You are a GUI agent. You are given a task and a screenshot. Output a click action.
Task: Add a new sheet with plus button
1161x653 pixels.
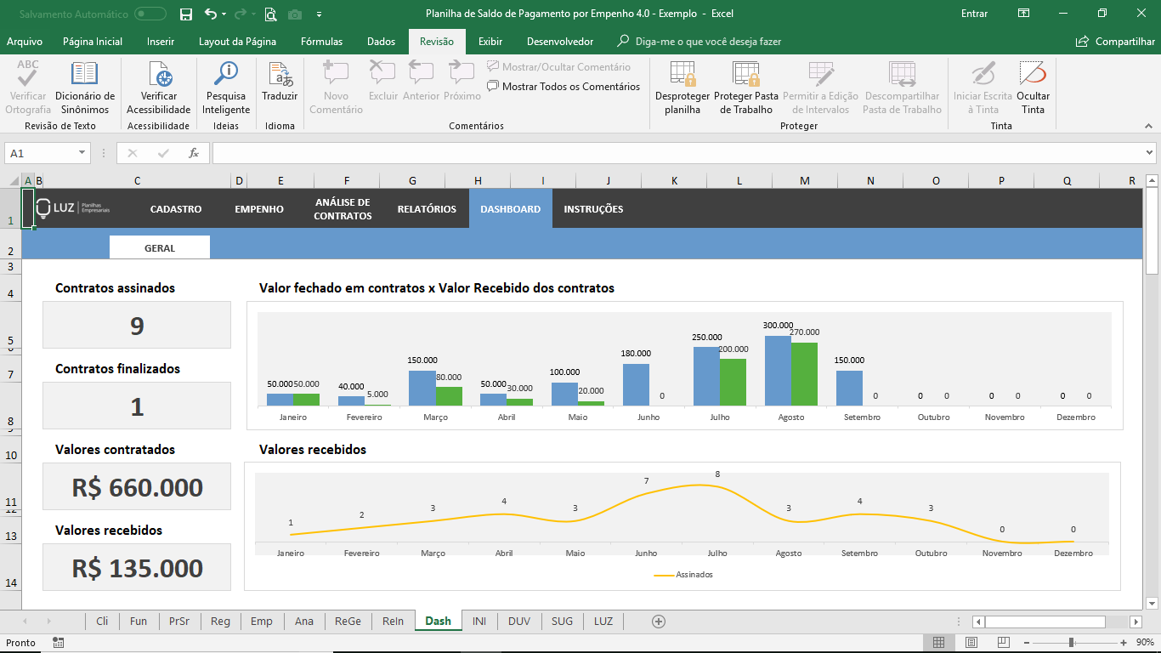pyautogui.click(x=658, y=622)
